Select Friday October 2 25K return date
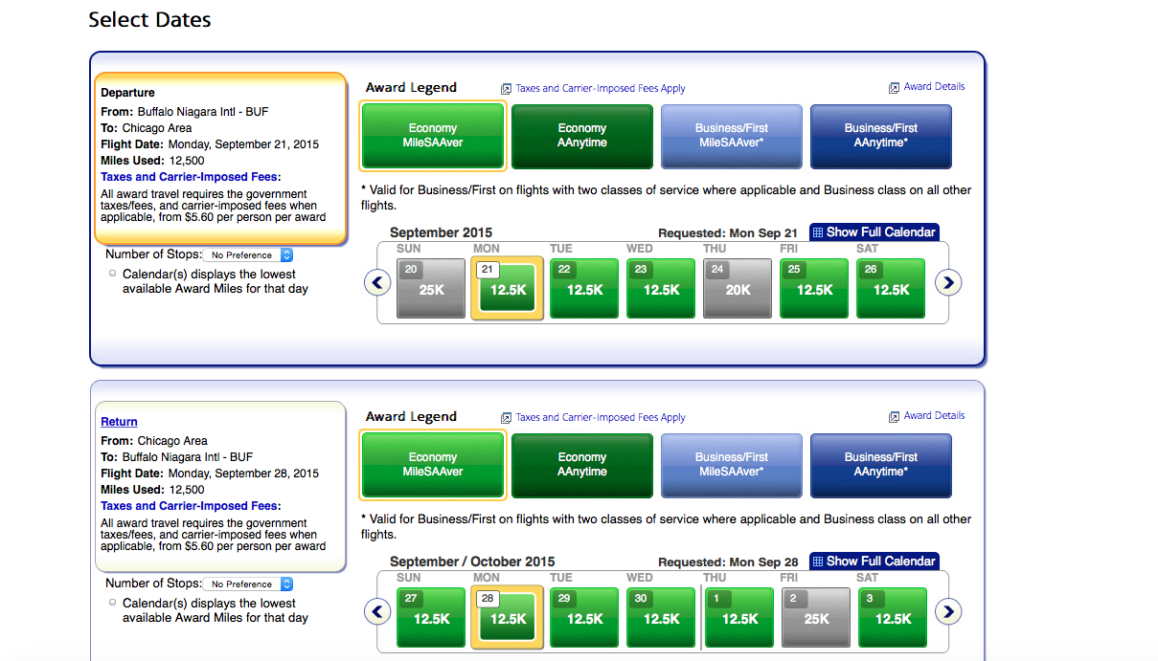 pyautogui.click(x=816, y=617)
